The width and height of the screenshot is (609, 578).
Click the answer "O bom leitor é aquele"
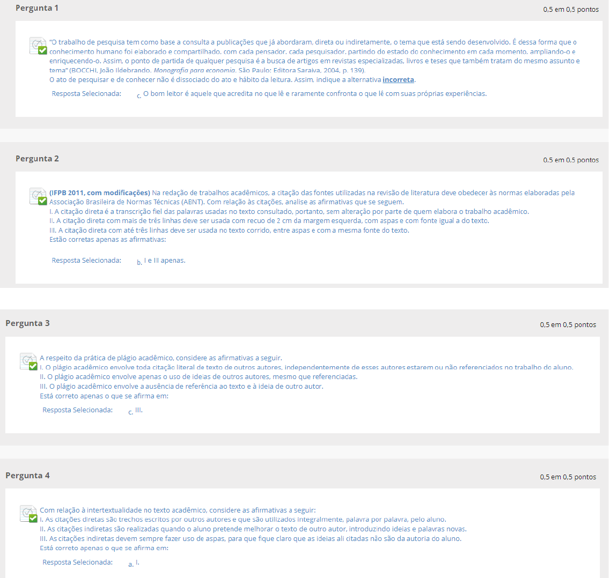pos(314,94)
